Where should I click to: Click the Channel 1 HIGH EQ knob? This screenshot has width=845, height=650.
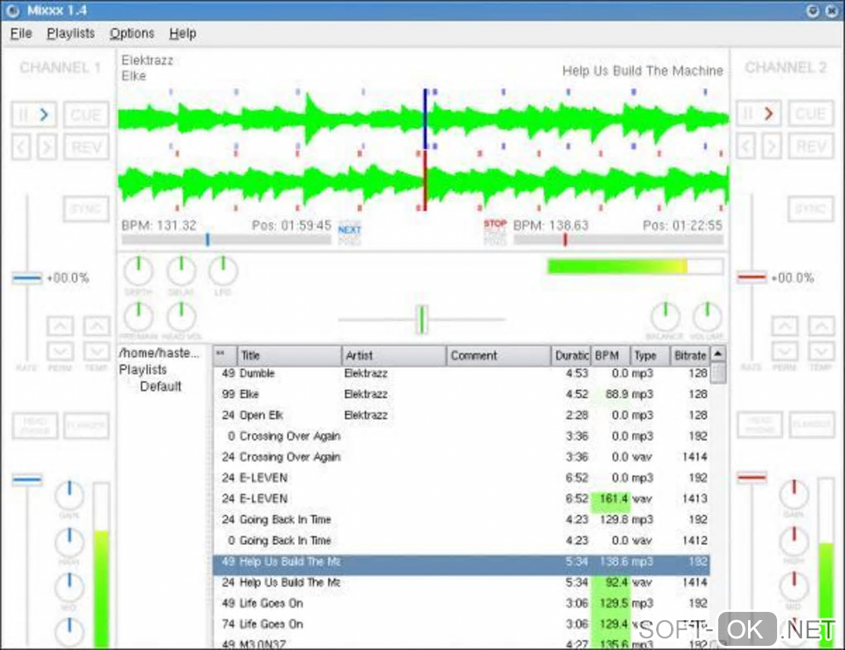pyautogui.click(x=70, y=542)
